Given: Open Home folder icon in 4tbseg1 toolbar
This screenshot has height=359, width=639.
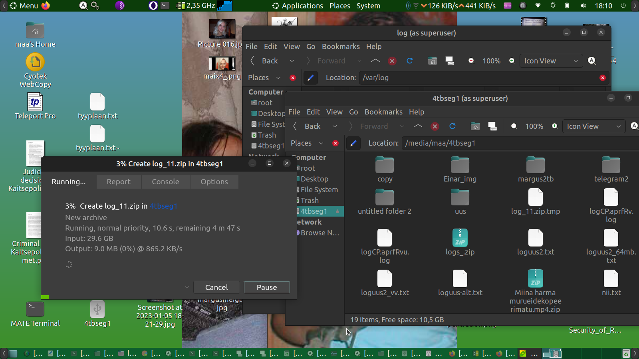Looking at the screenshot, I should point(475,126).
